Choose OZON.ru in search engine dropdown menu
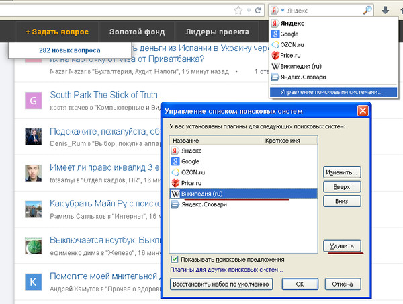The width and height of the screenshot is (403, 304). tap(334, 45)
